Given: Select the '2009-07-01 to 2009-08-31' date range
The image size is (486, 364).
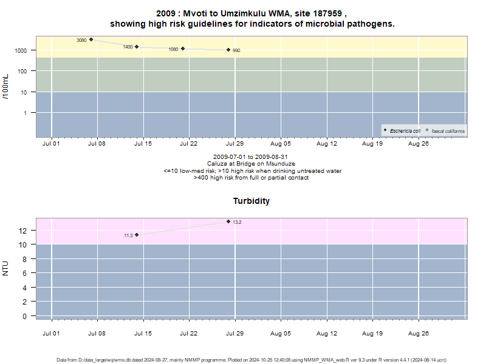Looking at the screenshot, I should point(250,157).
